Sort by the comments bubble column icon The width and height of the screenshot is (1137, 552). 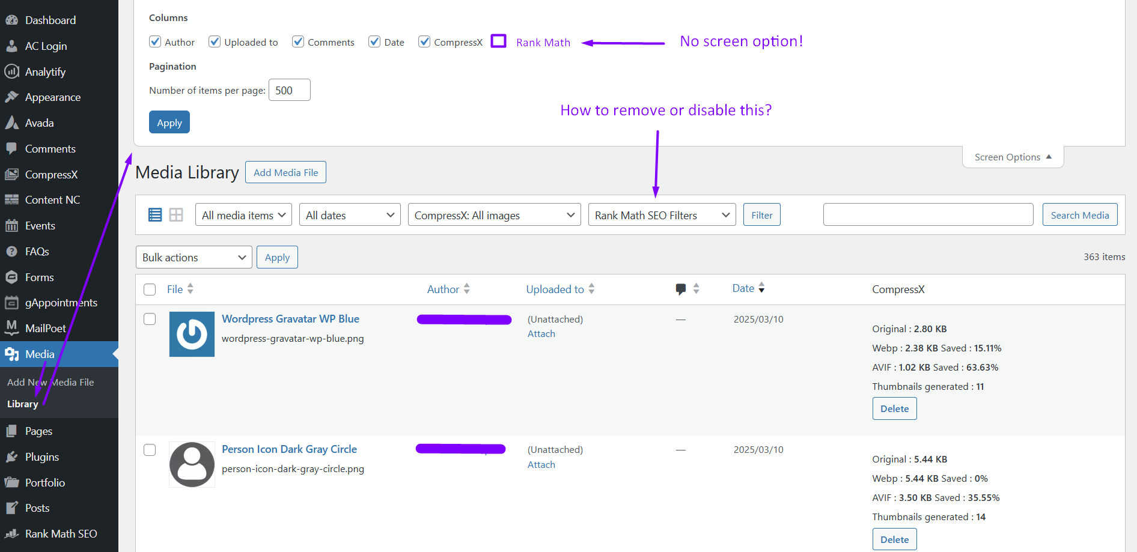pos(681,289)
